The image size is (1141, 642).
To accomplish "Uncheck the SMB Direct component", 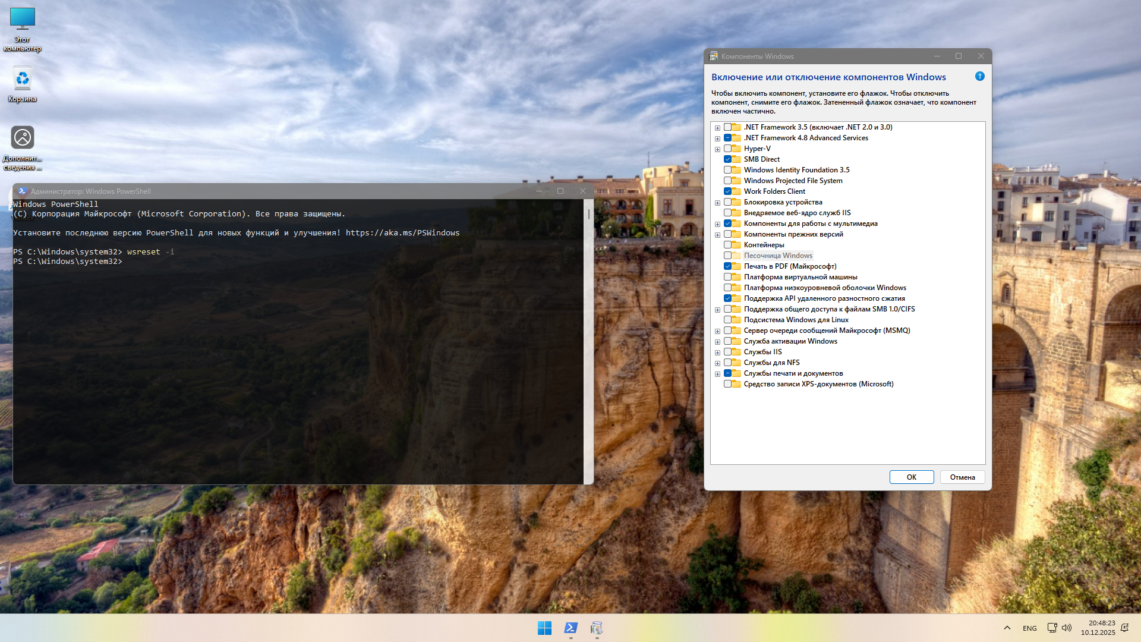I will pos(727,159).
